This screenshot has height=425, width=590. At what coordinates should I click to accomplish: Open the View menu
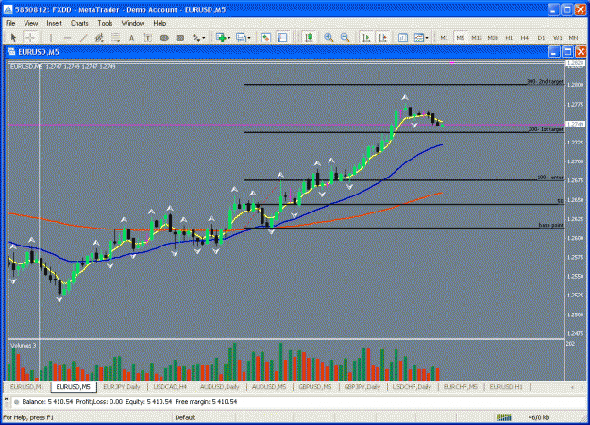click(x=31, y=23)
